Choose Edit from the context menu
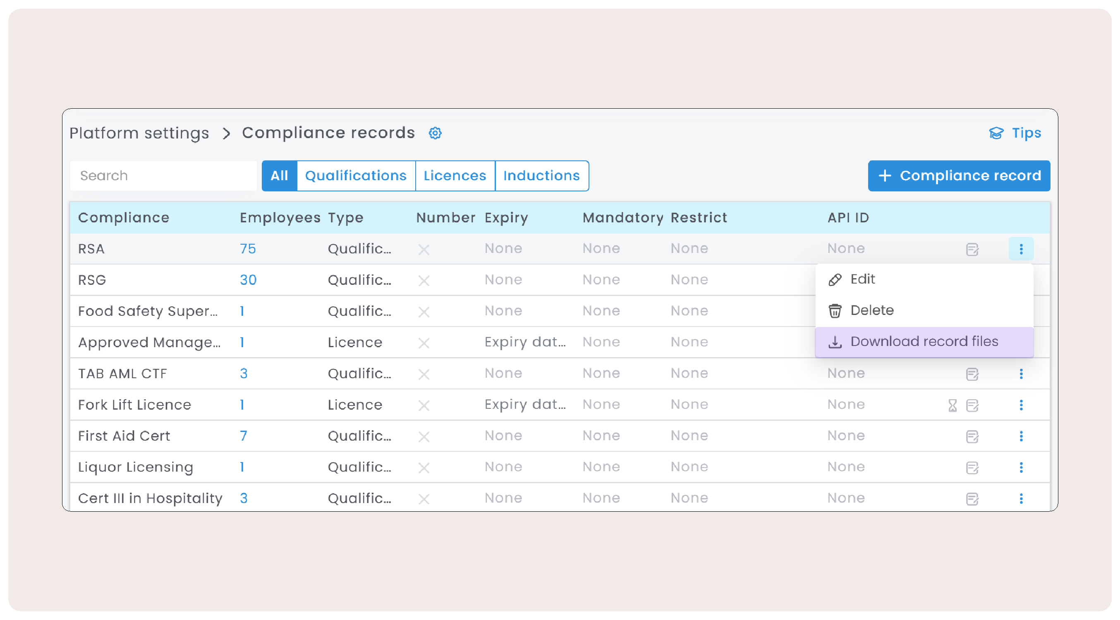 point(863,279)
